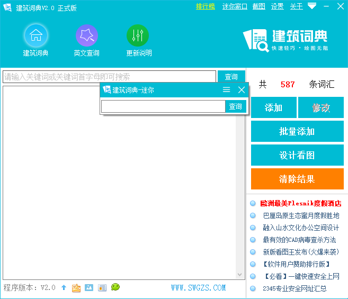
Task: Click the 设计看图 button
Action: (x=297, y=155)
